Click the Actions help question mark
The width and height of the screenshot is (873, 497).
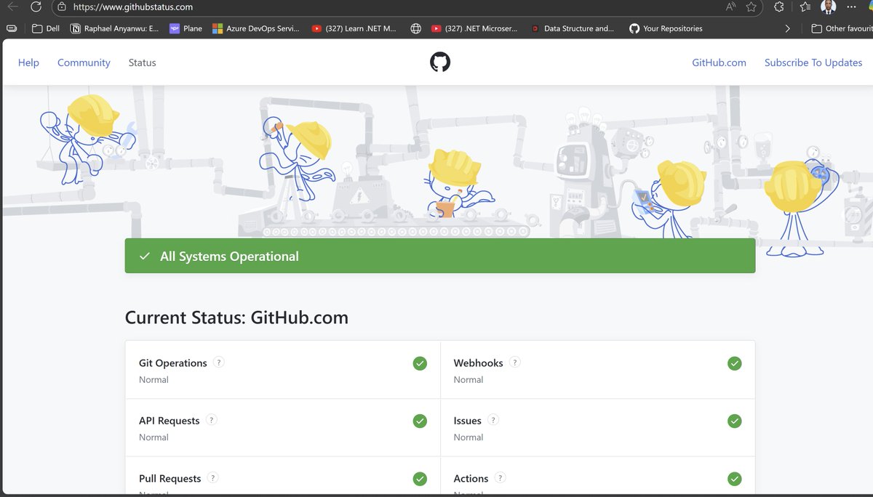pyautogui.click(x=501, y=477)
